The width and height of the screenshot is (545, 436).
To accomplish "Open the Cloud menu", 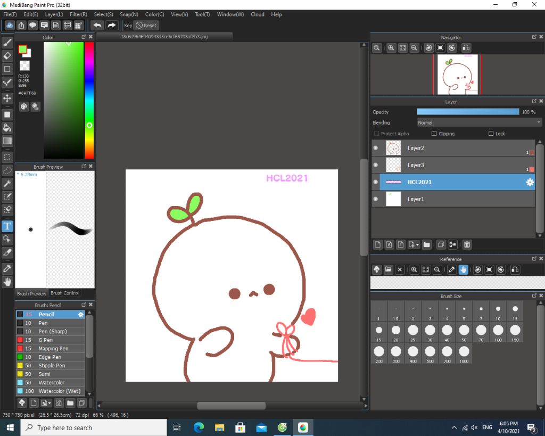I will coord(258,14).
